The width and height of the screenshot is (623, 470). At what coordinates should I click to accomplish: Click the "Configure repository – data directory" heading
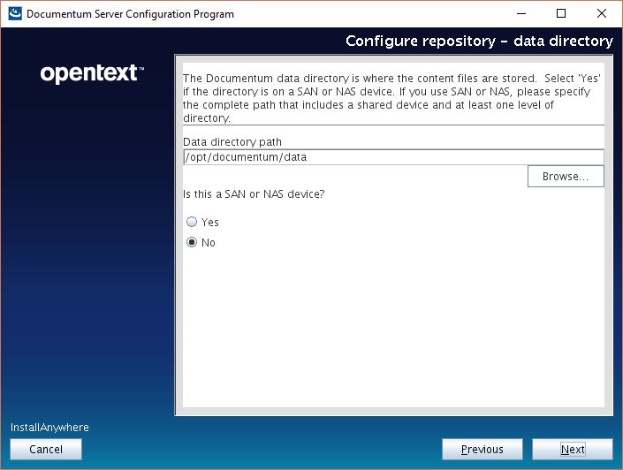click(478, 42)
